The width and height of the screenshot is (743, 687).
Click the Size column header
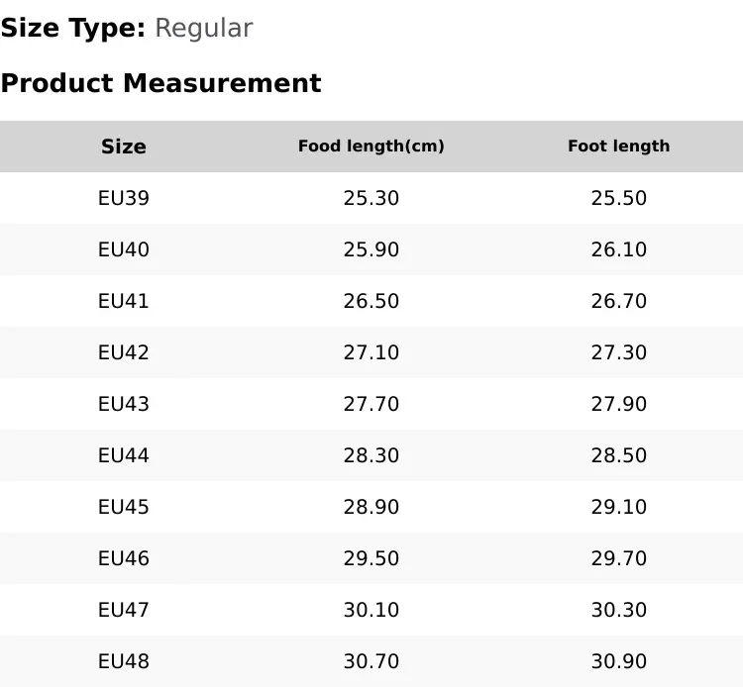tap(124, 147)
